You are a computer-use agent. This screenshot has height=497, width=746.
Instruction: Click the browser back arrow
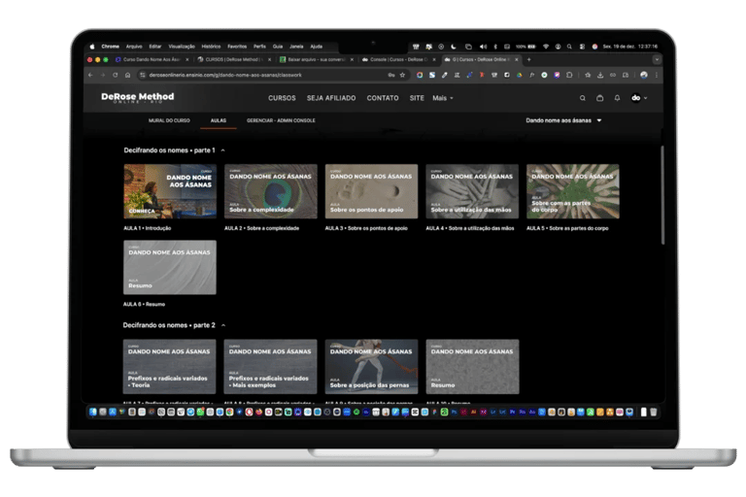coord(90,75)
